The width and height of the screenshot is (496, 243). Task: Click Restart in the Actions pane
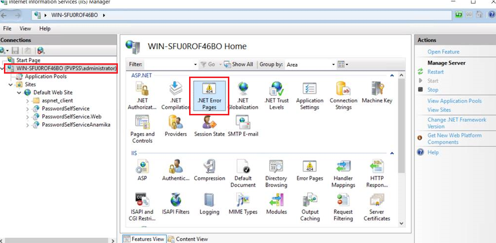tap(435, 72)
